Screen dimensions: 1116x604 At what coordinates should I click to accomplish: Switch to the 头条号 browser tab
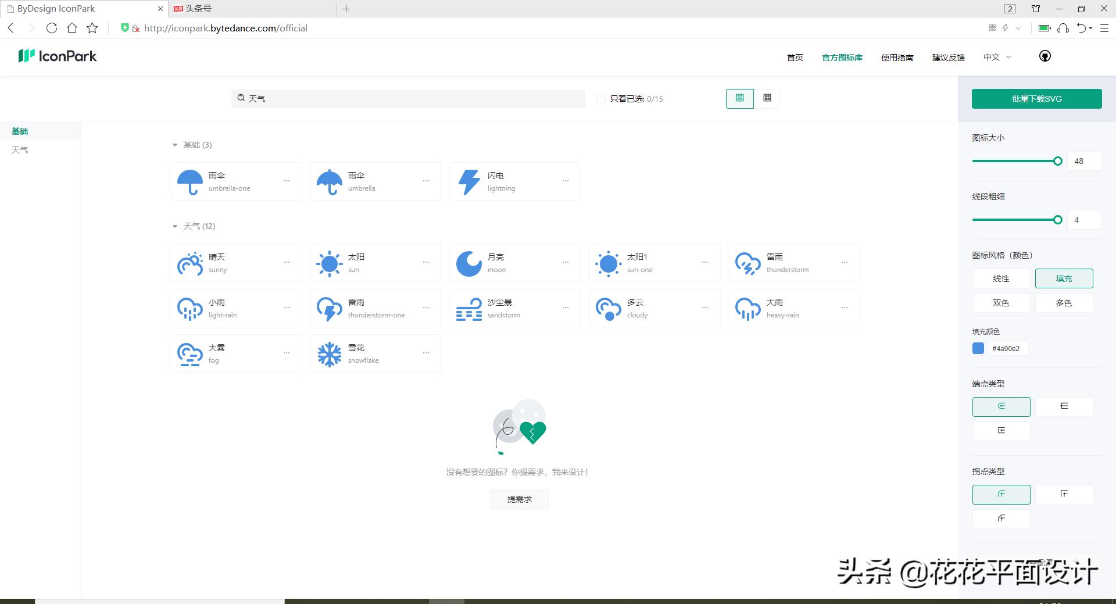(x=252, y=9)
